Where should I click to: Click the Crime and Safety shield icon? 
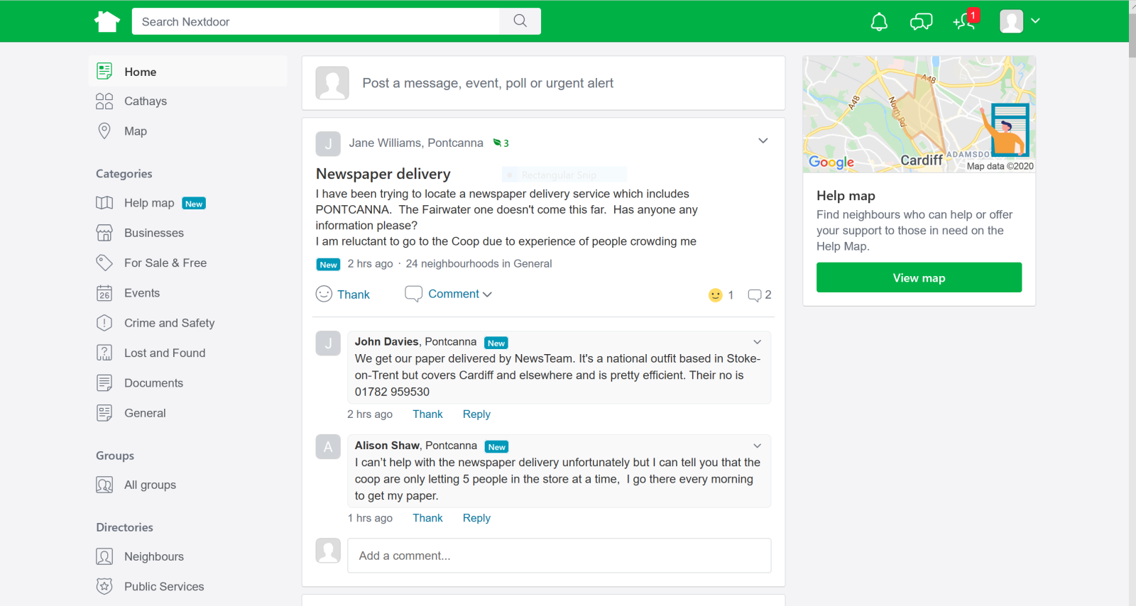pyautogui.click(x=104, y=323)
